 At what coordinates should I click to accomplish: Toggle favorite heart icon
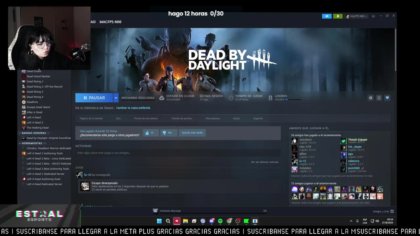click(387, 98)
